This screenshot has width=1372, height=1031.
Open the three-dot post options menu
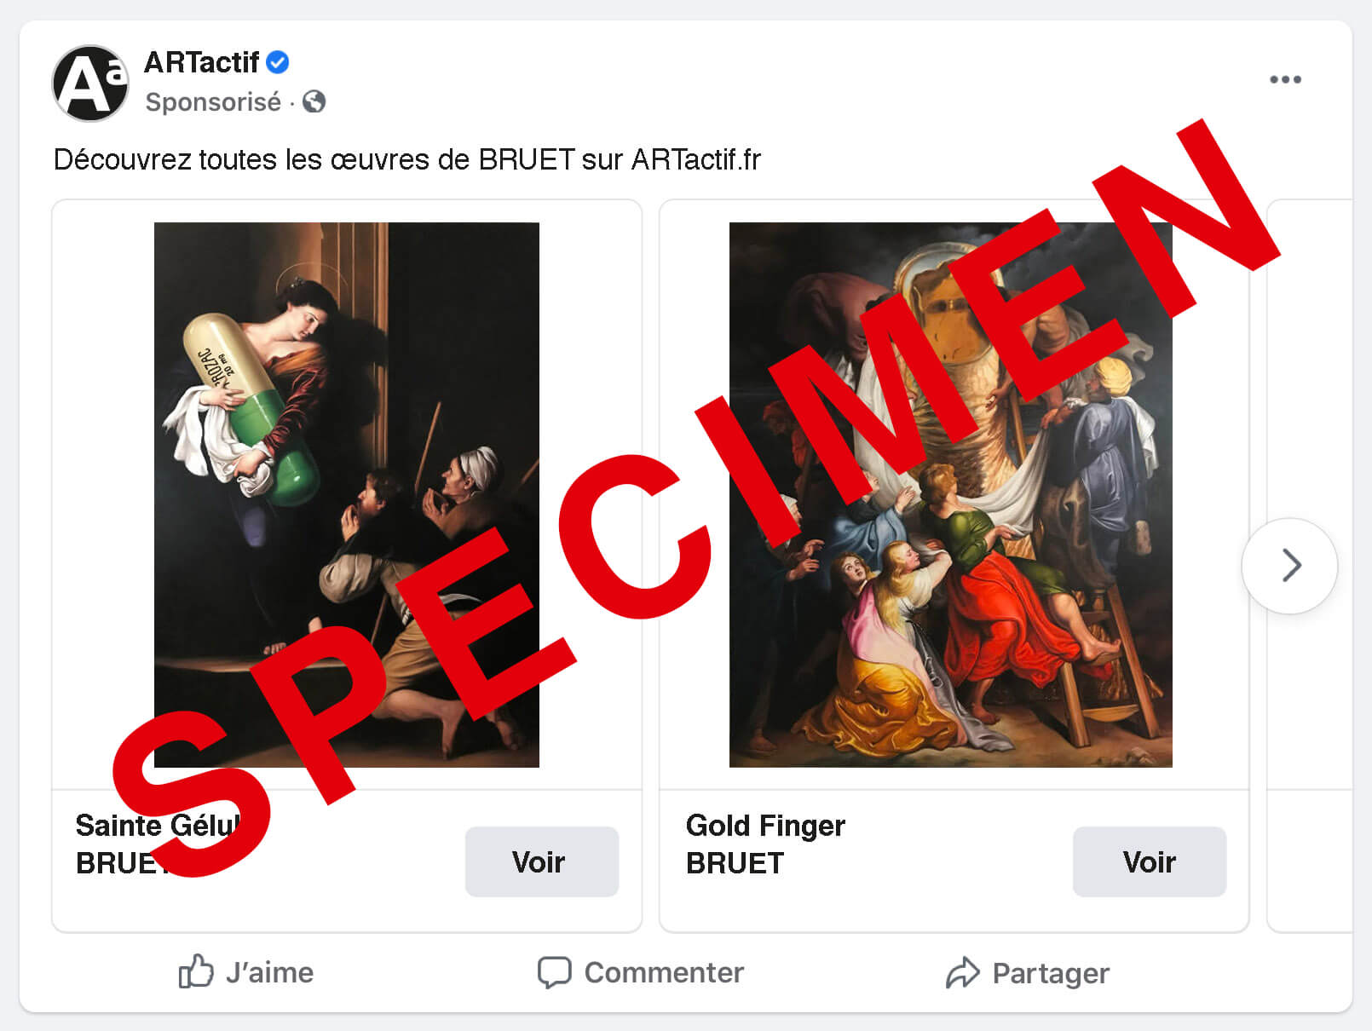point(1285,79)
